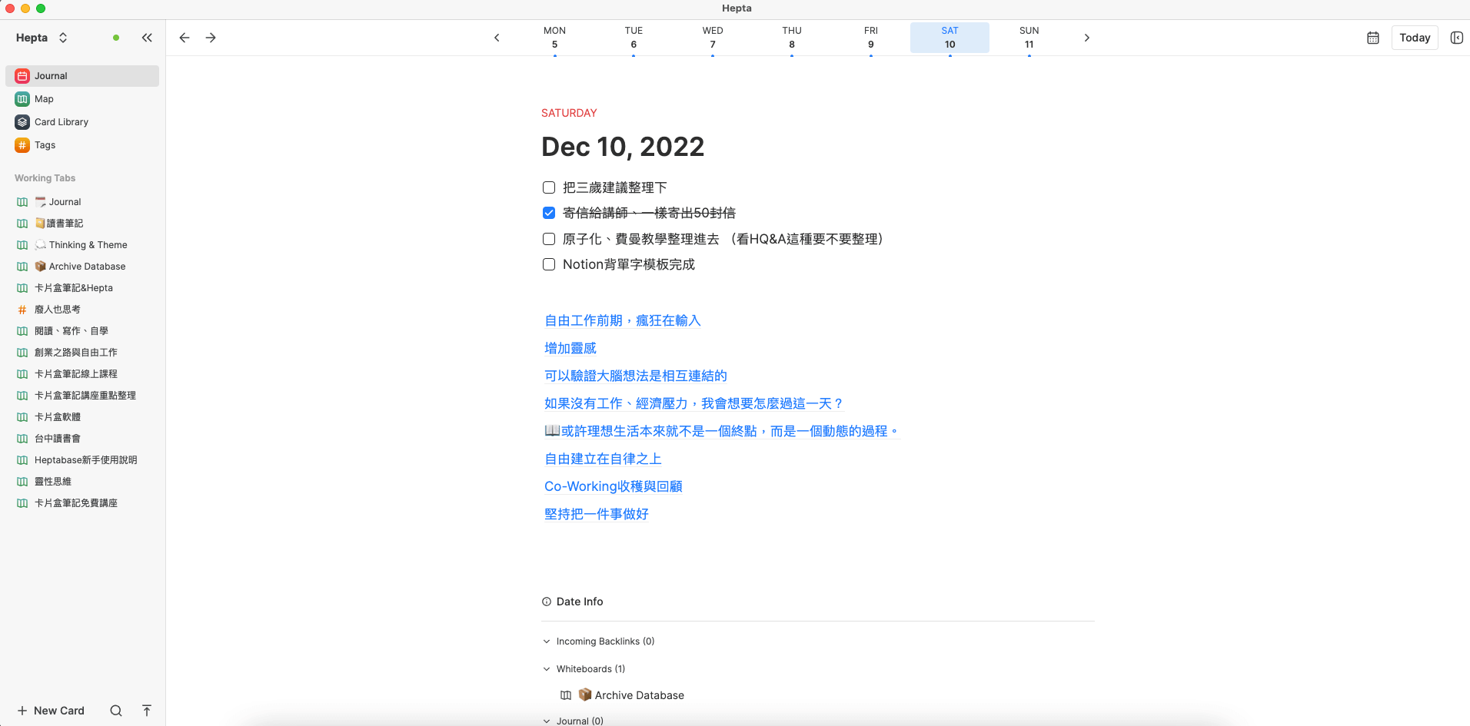The image size is (1470, 726).
Task: Open the calendar picker icon
Action: 1373,38
